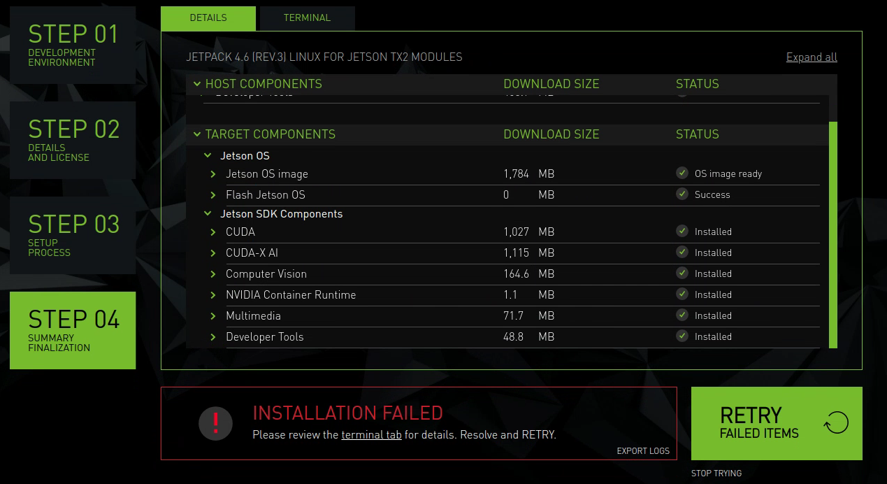The width and height of the screenshot is (887, 484).
Task: Click NVIDIA Container Runtime Installed checkmark
Action: (x=682, y=294)
